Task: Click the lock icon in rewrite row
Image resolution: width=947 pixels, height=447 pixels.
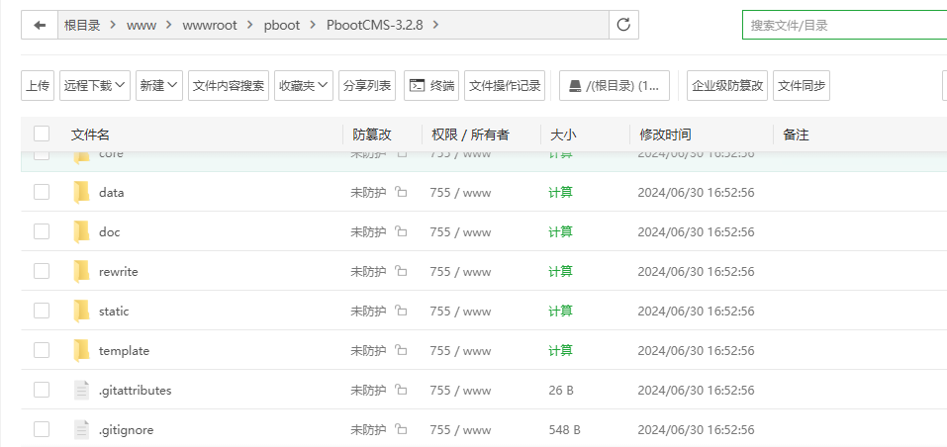Action: click(x=401, y=272)
